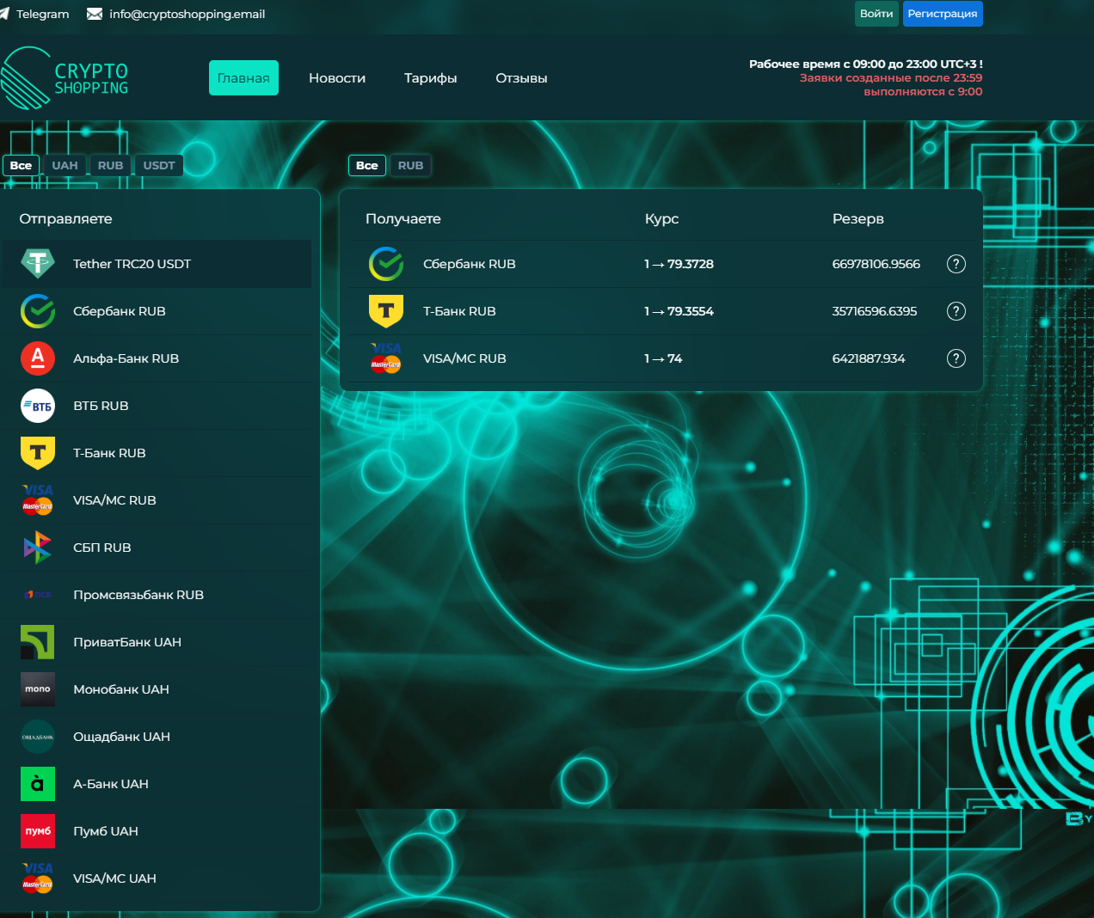
Task: Click the Сбербанк icon in Отправляете list
Action: (x=38, y=311)
